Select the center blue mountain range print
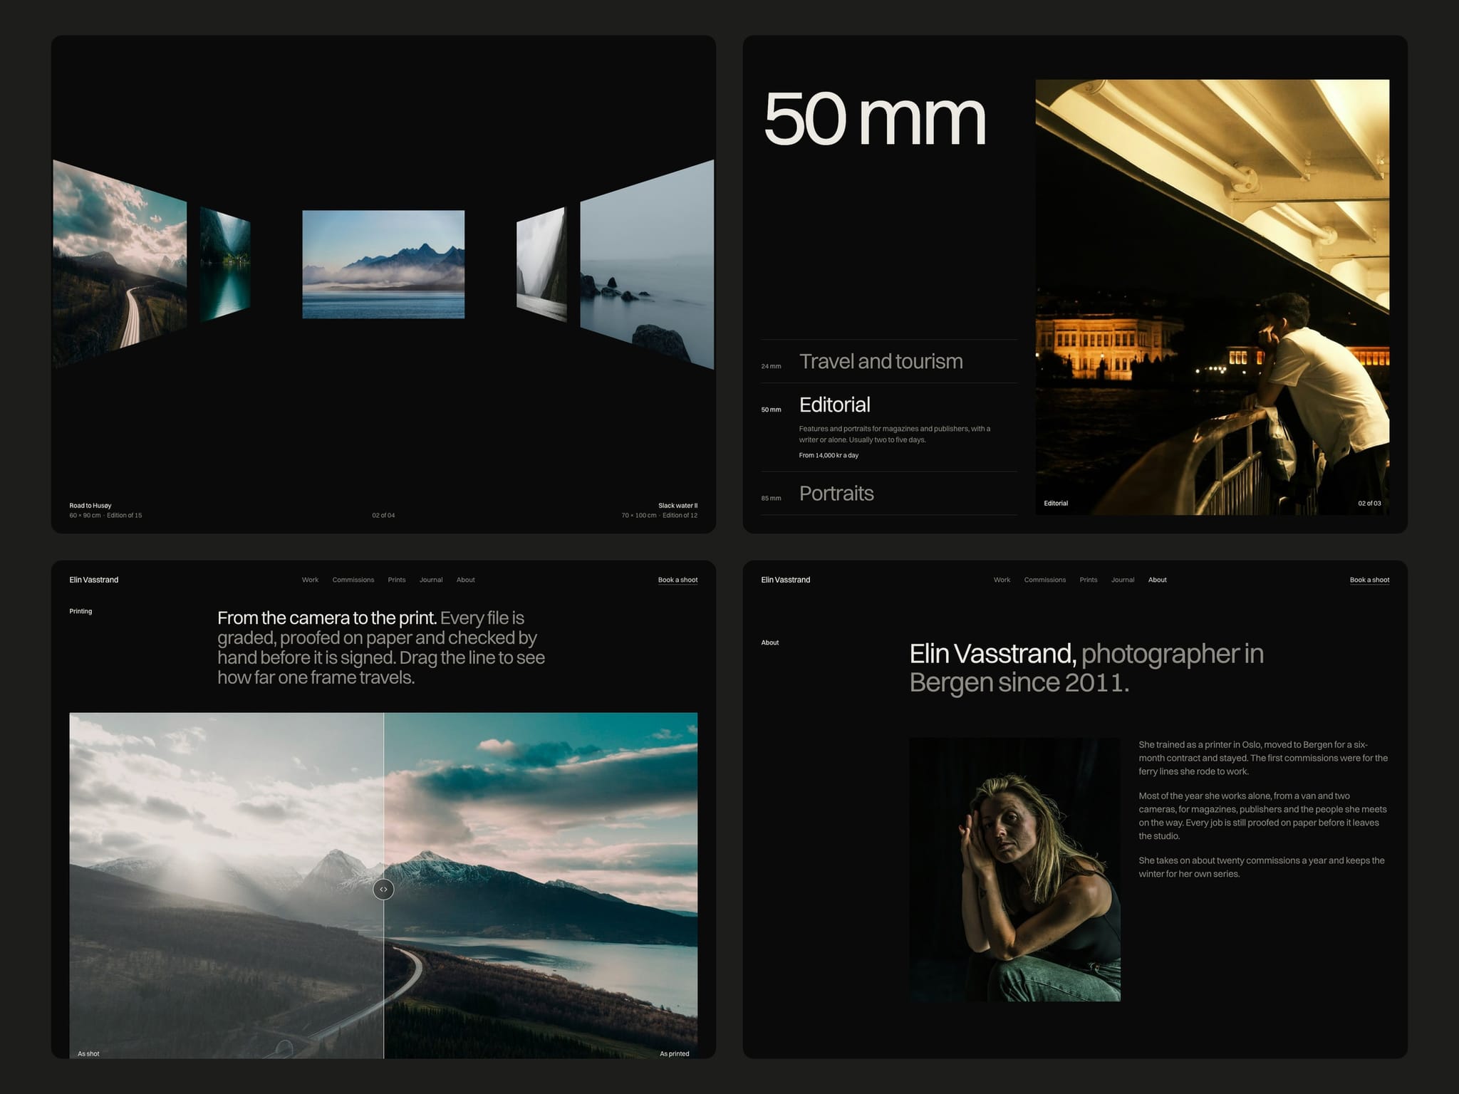1459x1094 pixels. [x=383, y=264]
